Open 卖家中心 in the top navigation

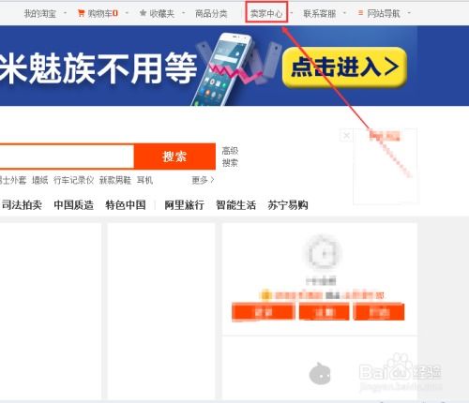pyautogui.click(x=266, y=13)
